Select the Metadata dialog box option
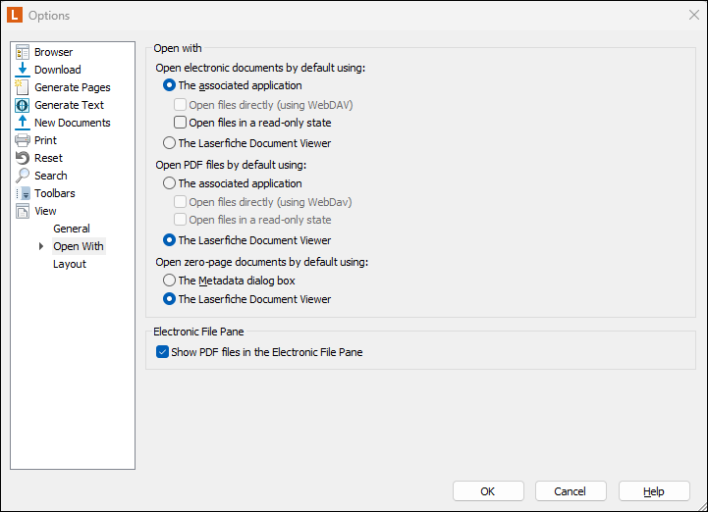Viewport: 708px width, 512px height. 169,281
